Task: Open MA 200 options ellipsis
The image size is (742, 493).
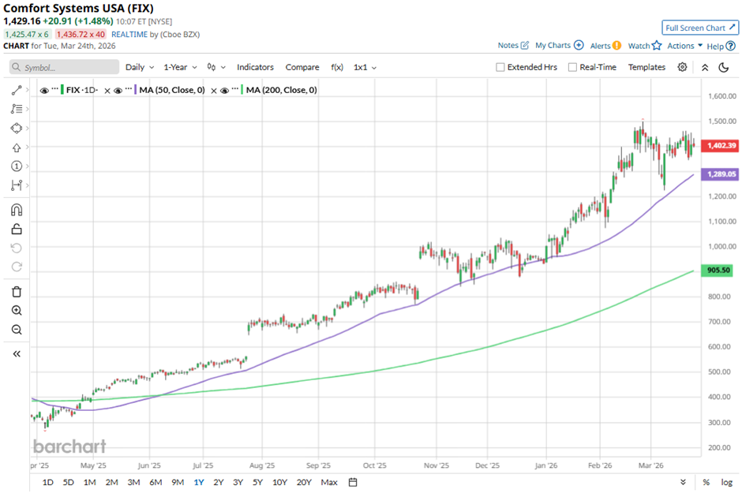Action: click(x=235, y=88)
